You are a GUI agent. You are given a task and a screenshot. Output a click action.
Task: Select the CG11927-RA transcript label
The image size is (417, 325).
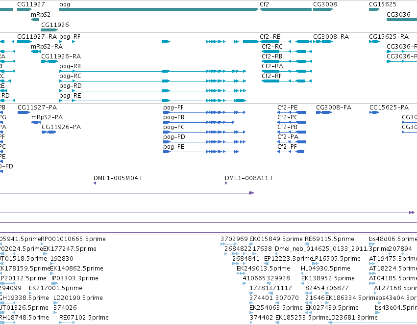coord(37,37)
